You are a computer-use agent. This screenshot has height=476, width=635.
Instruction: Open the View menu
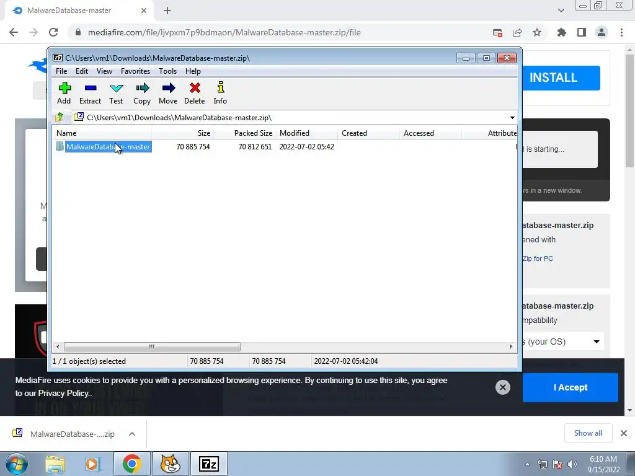click(x=104, y=71)
